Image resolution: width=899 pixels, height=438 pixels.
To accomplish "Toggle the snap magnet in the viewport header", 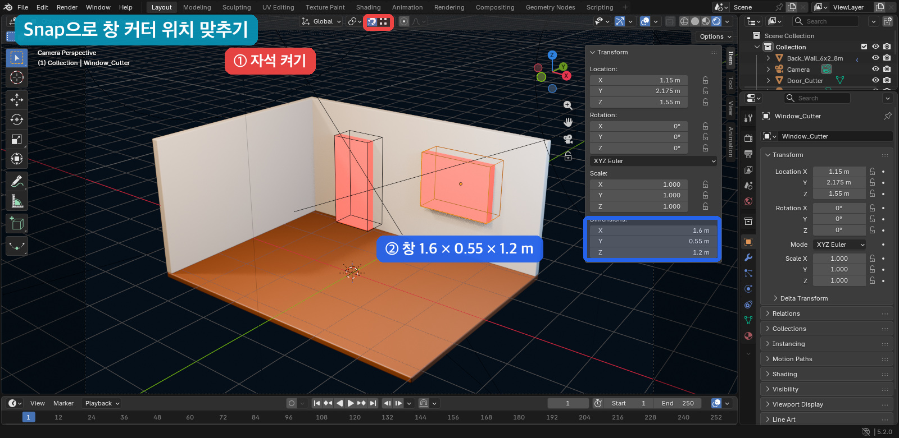I will tap(372, 21).
